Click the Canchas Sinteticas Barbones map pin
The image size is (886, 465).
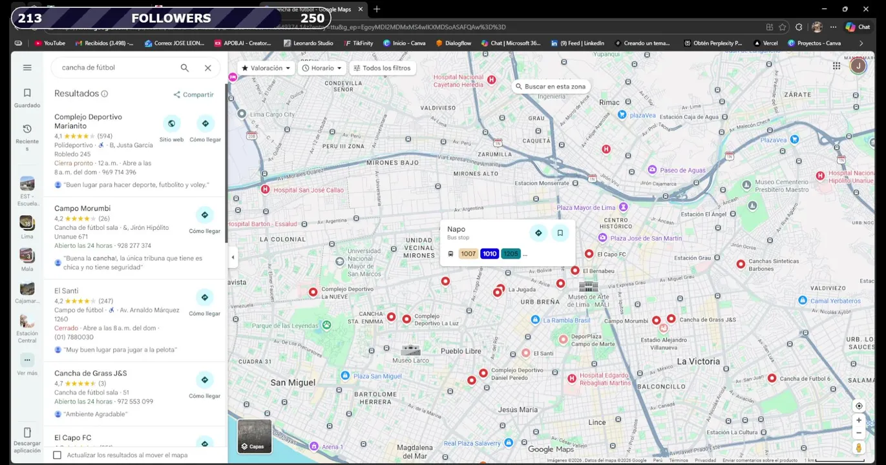[741, 264]
